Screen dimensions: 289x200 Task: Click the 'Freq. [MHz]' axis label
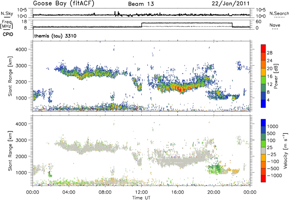(x=7, y=25)
